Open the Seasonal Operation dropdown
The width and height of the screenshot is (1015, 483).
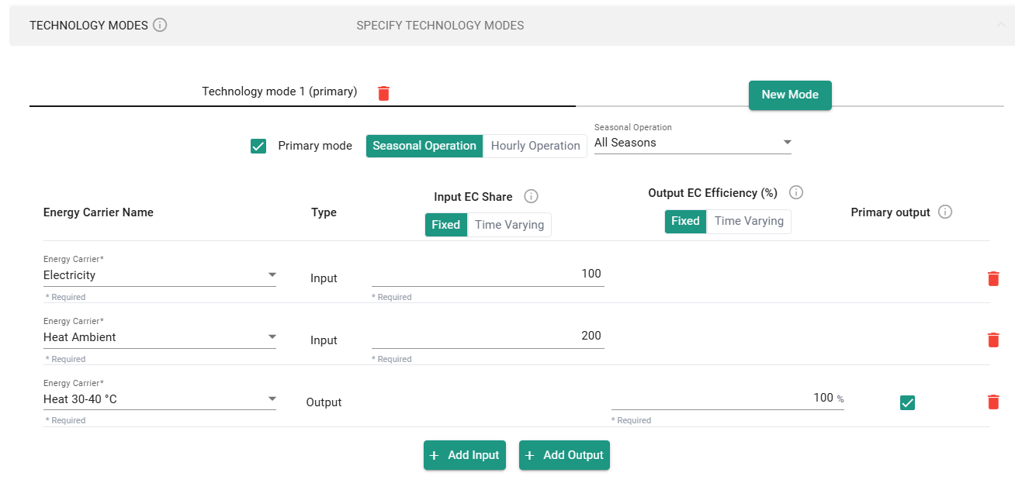[692, 143]
